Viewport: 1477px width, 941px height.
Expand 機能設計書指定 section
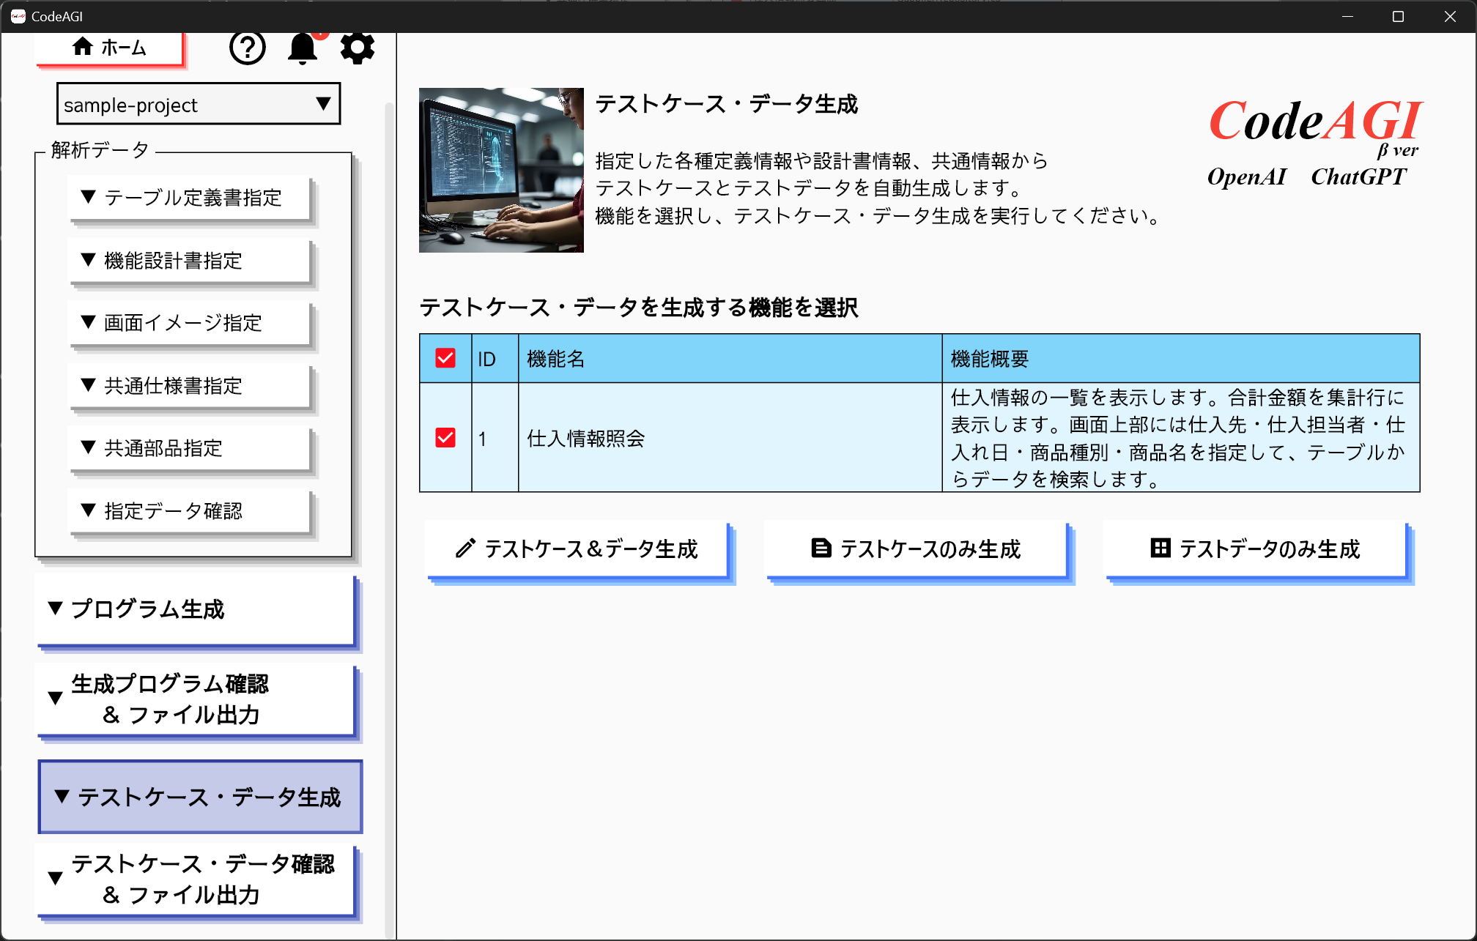[x=189, y=261]
